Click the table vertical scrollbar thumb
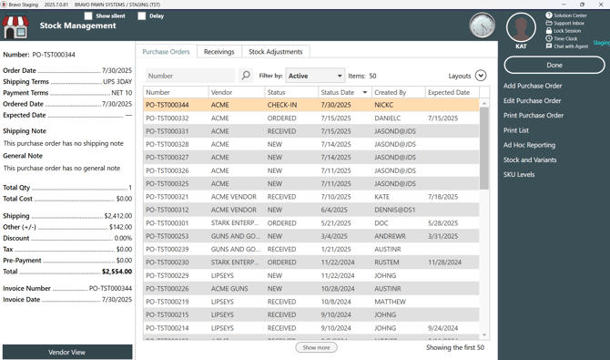 tap(484, 148)
